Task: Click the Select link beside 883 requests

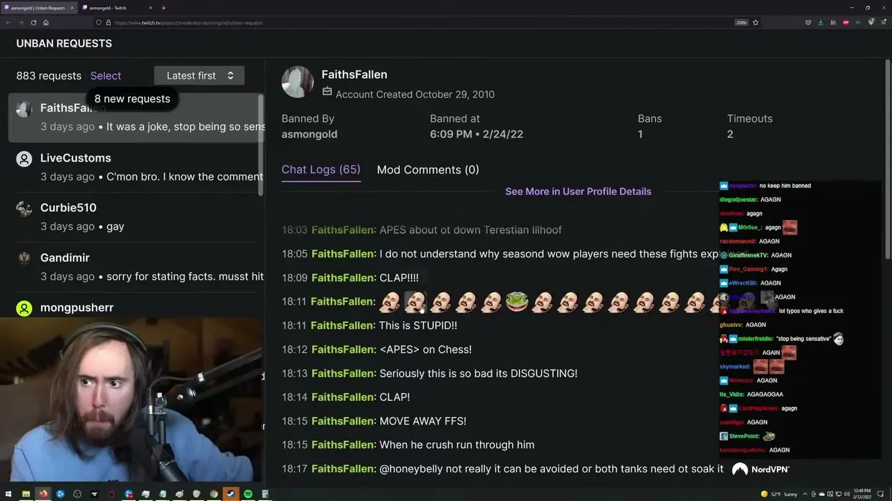Action: click(106, 76)
